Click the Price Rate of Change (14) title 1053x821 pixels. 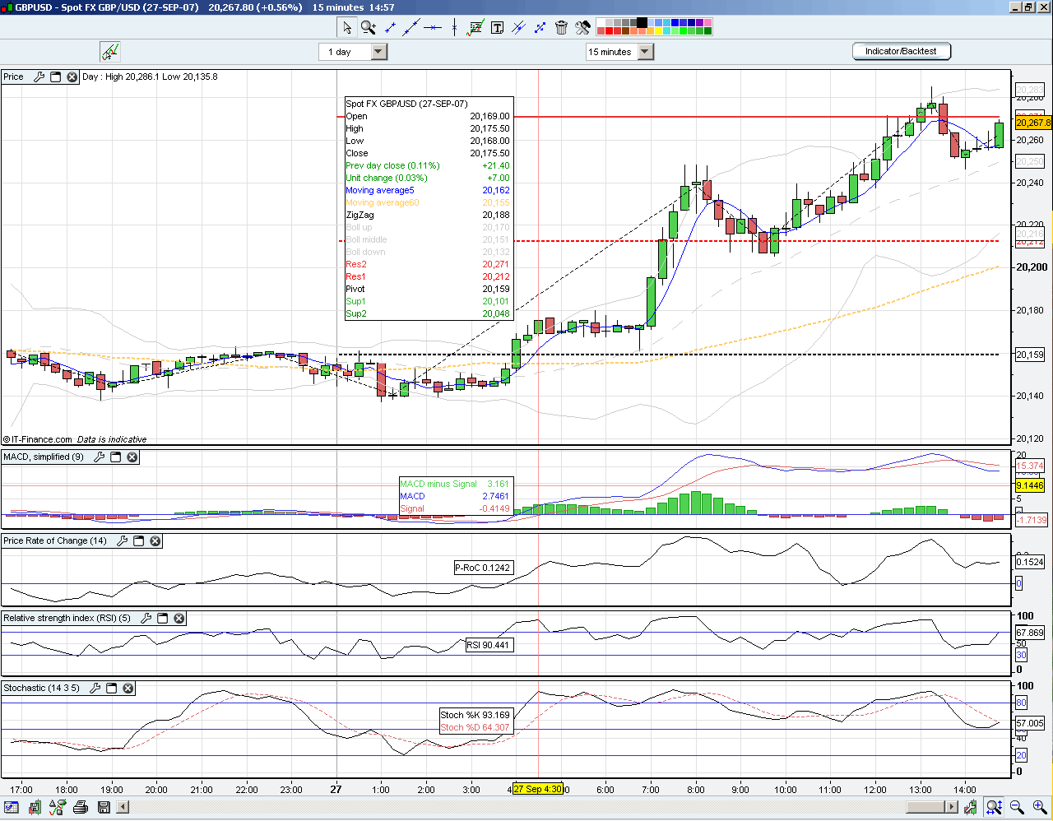pyautogui.click(x=55, y=540)
